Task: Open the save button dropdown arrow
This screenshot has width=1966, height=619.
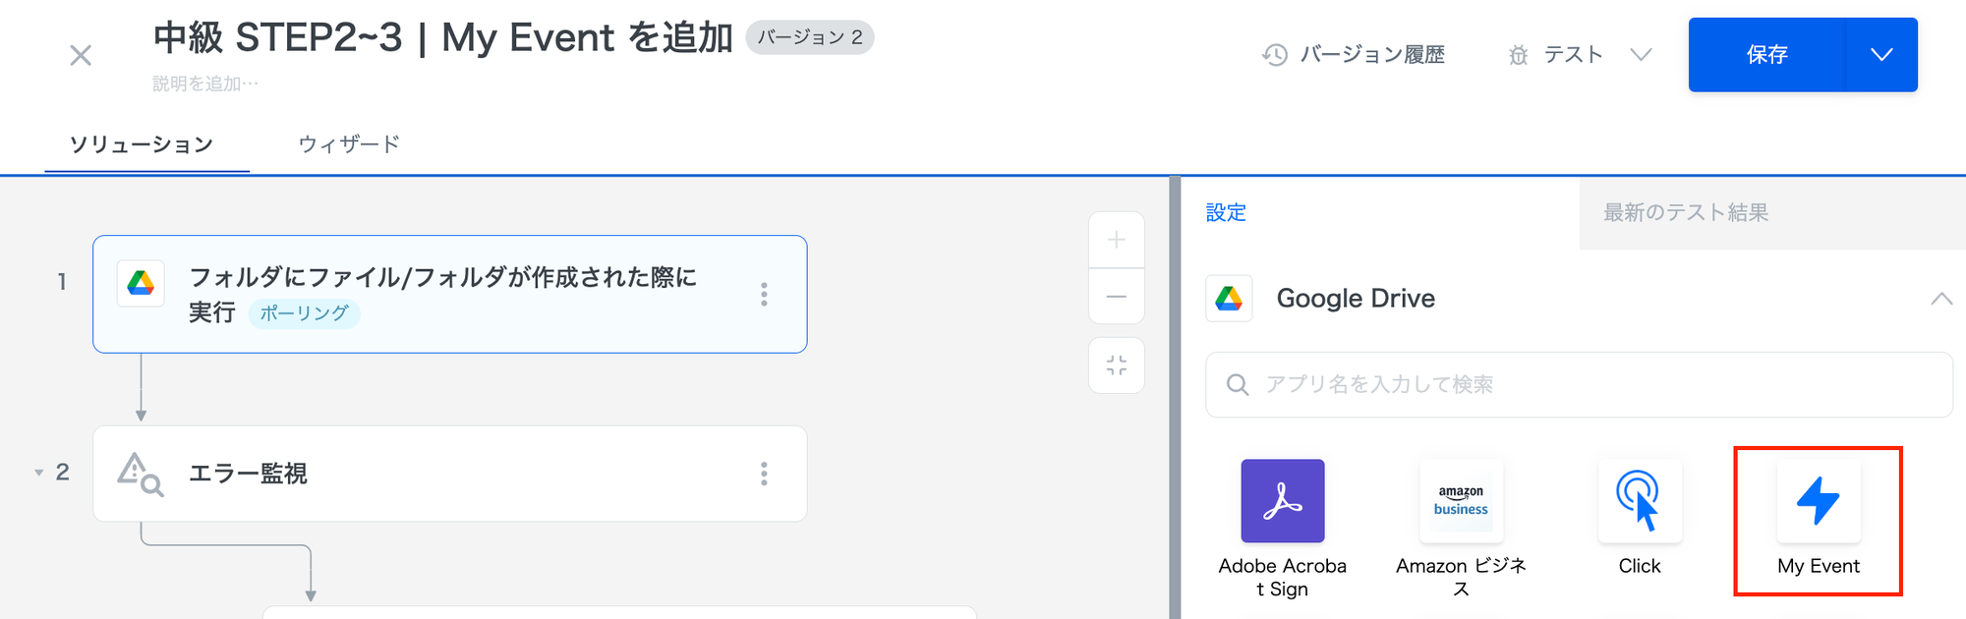Action: click(x=1881, y=55)
